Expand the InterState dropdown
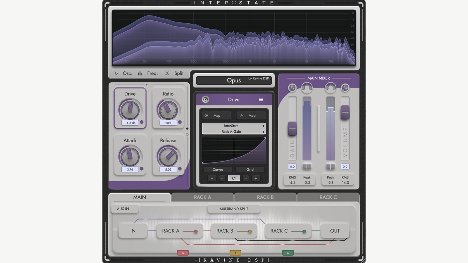The image size is (468, 263). click(x=234, y=126)
